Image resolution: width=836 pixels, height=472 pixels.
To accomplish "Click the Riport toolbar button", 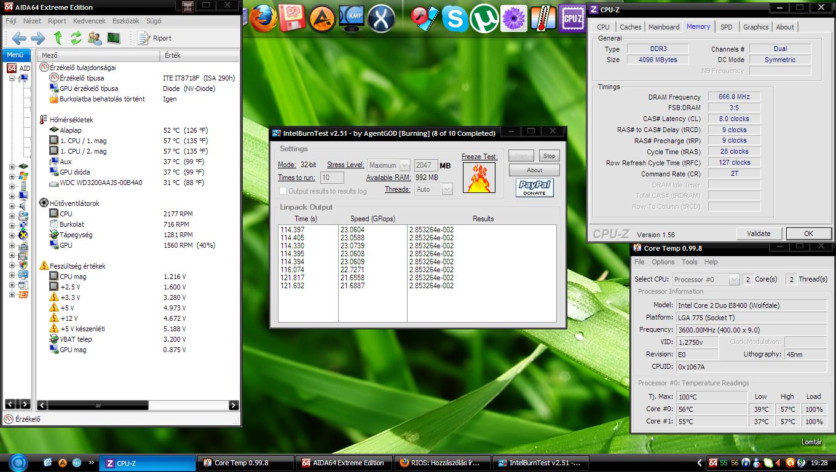I will click(155, 38).
